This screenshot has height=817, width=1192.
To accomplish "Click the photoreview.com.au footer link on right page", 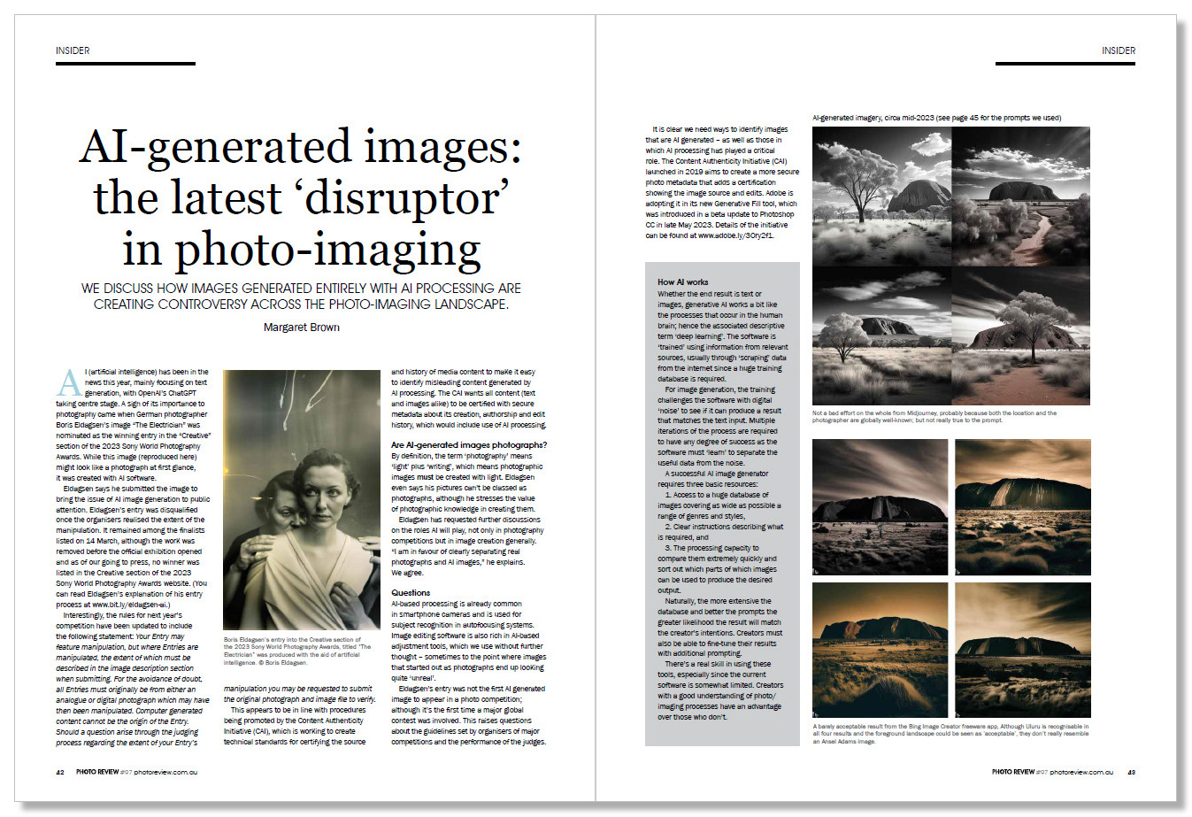I will click(1081, 772).
